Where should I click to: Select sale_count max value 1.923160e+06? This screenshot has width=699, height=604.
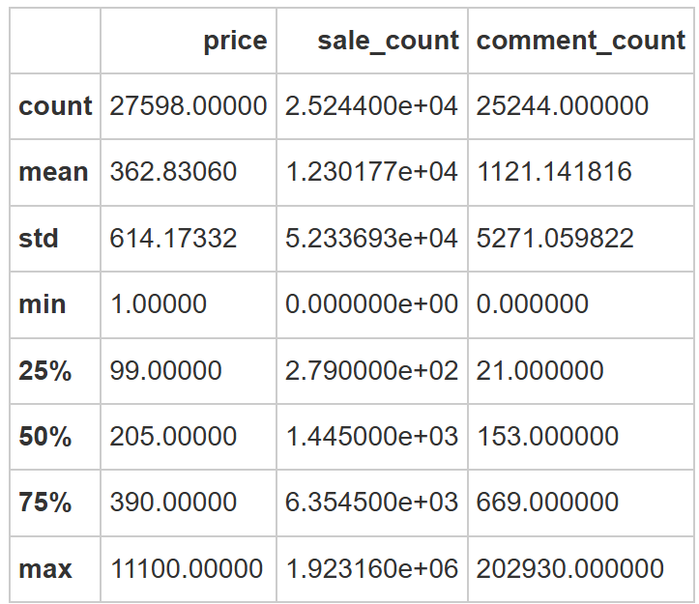pos(372,569)
